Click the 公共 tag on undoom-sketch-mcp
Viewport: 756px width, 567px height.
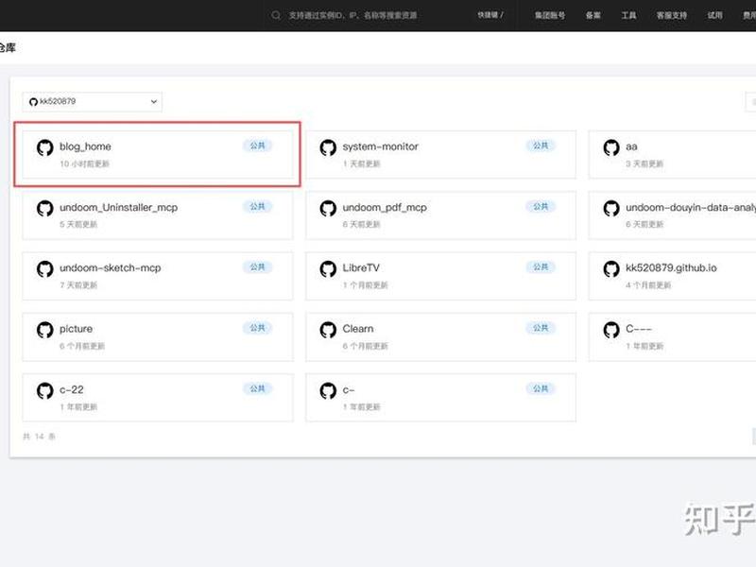point(257,267)
